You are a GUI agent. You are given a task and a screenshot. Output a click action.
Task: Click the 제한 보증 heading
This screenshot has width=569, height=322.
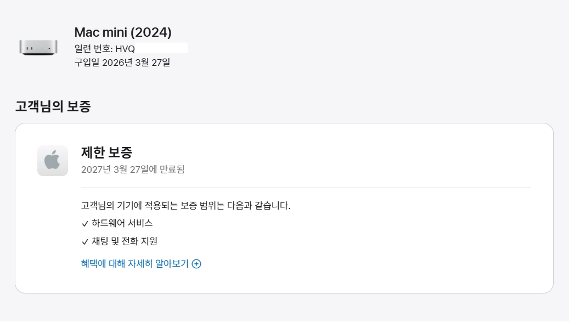point(106,152)
